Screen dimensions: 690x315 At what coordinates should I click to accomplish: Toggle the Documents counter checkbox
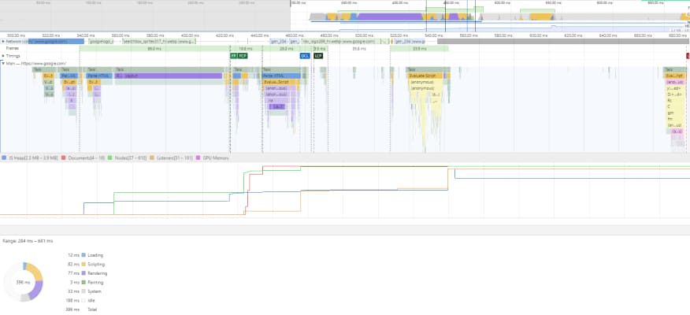63,157
